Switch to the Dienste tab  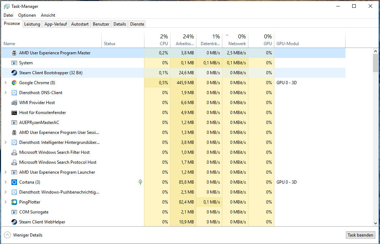(137, 24)
